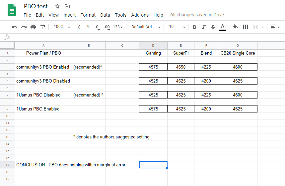Expand the 100% zoom dropdown
The width and height of the screenshot is (285, 186).
(62, 27)
